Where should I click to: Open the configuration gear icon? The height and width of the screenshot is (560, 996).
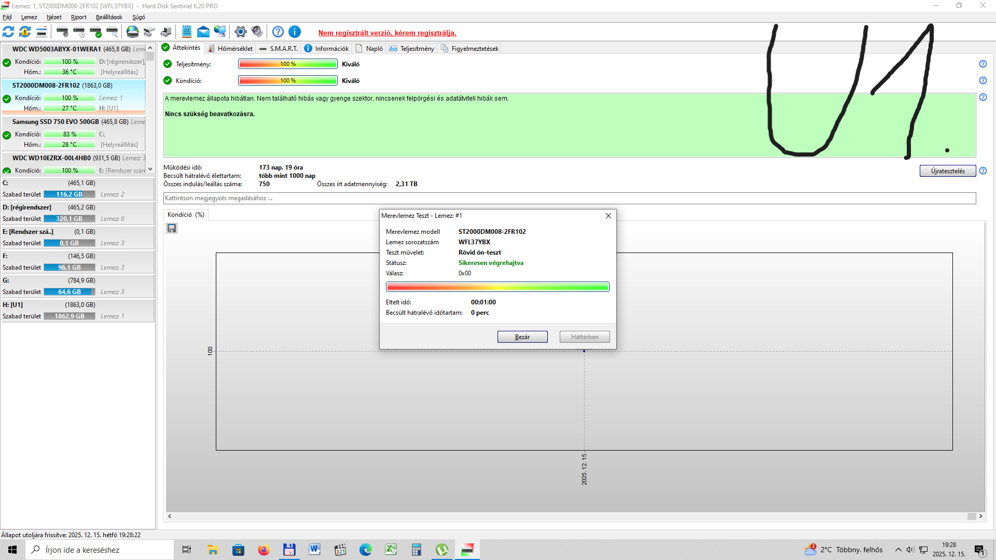pyautogui.click(x=240, y=32)
